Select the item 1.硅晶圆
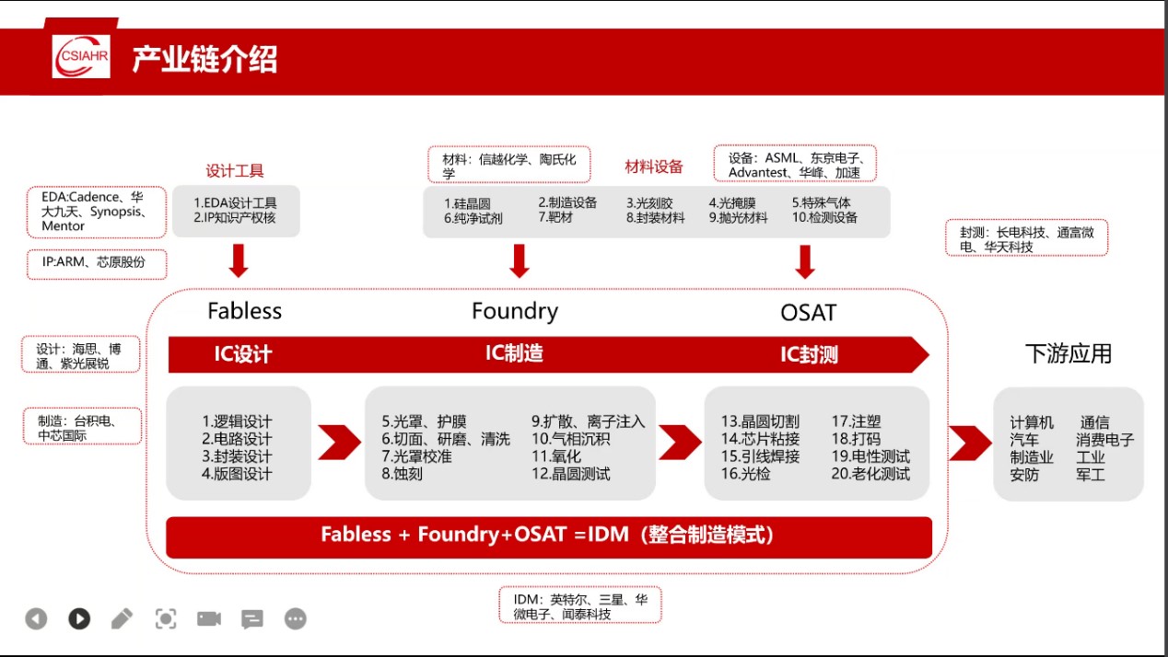Image resolution: width=1168 pixels, height=657 pixels. click(x=467, y=202)
